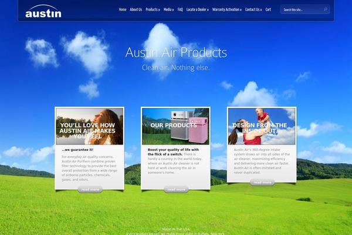Image resolution: width=352 pixels, height=235 pixels.
Task: Click read more under '...we guarantee it!'
Action: click(90, 190)
